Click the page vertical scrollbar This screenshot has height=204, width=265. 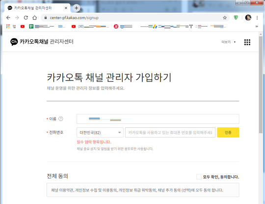pyautogui.click(x=261, y=85)
